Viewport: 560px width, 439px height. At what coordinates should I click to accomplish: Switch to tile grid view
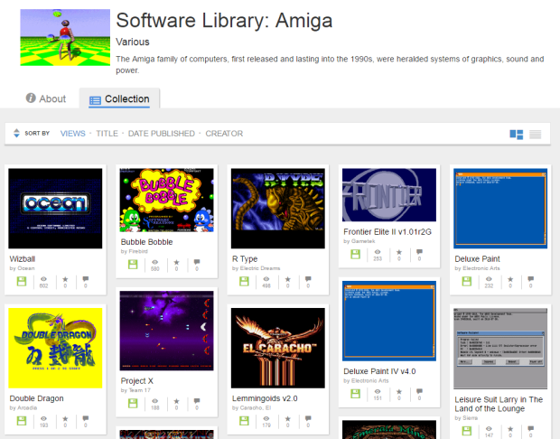[x=516, y=135]
